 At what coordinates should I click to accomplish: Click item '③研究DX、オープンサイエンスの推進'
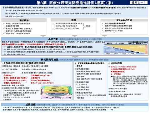pyautogui.click(x=17, y=97)
